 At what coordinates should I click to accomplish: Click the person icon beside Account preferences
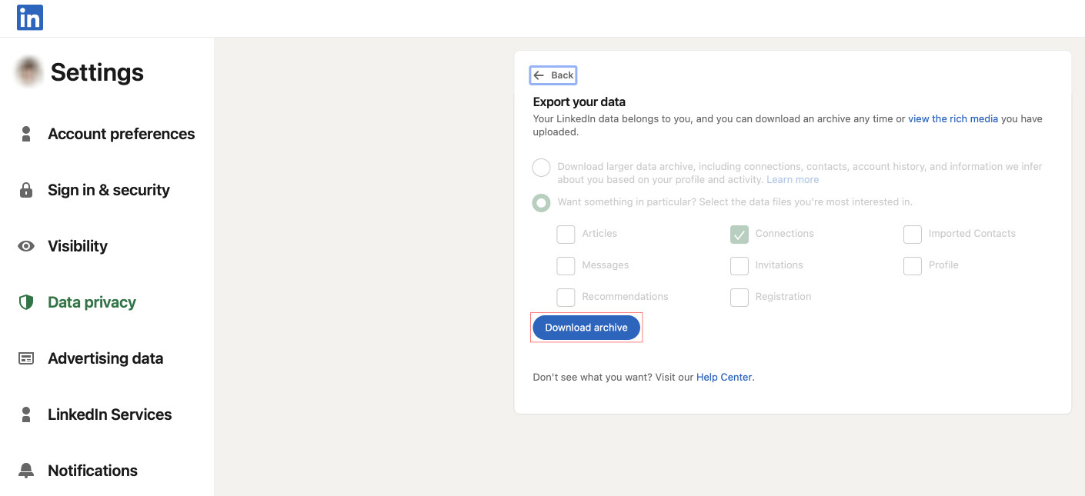pyautogui.click(x=26, y=133)
